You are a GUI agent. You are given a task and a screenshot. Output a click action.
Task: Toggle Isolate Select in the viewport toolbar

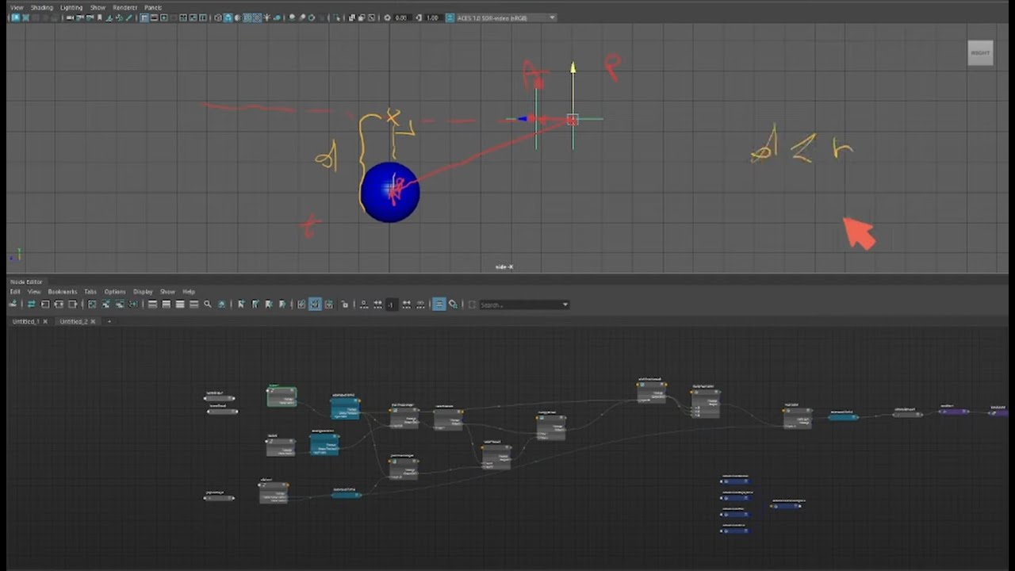(x=337, y=17)
